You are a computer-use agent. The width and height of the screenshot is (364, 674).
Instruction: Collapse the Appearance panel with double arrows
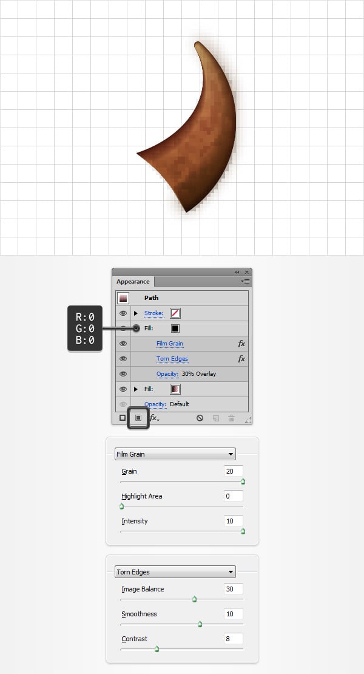237,272
